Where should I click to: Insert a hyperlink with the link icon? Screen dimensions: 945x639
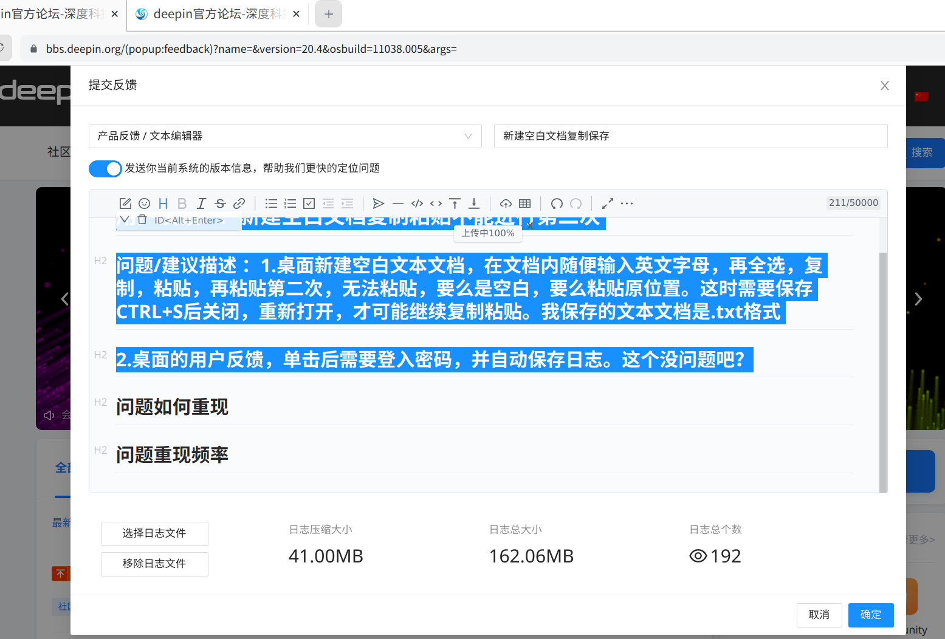click(239, 203)
